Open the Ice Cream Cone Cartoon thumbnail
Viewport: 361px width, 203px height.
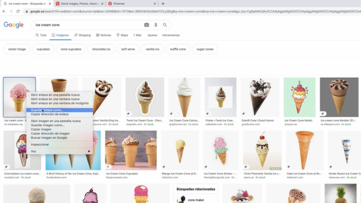point(185,97)
